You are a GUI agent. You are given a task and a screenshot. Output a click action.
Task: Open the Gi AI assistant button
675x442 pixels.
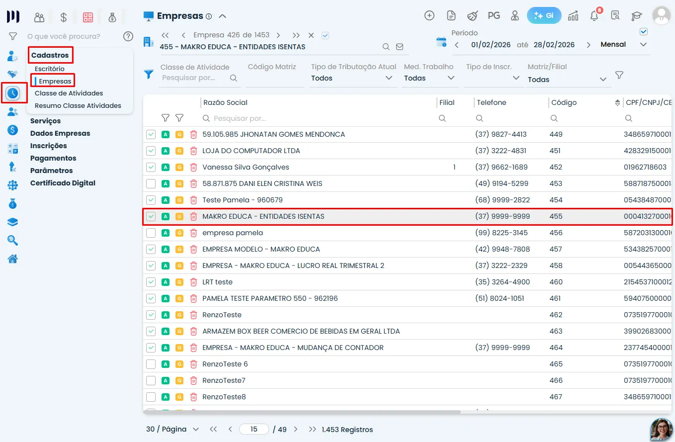point(544,15)
